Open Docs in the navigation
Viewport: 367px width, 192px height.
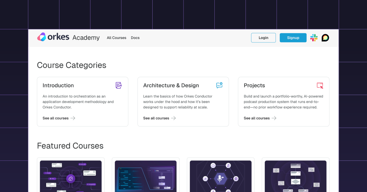pos(135,38)
